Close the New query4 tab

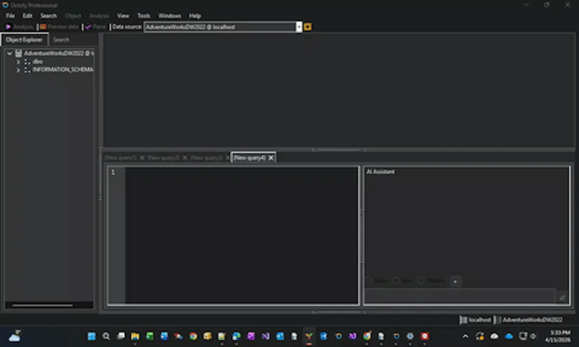(271, 158)
